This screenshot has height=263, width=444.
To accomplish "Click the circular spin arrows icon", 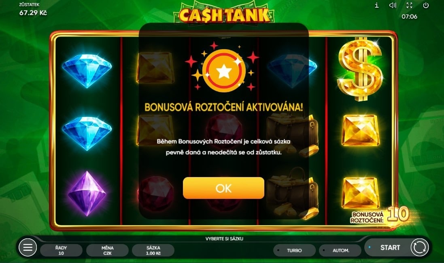I will 419,248.
